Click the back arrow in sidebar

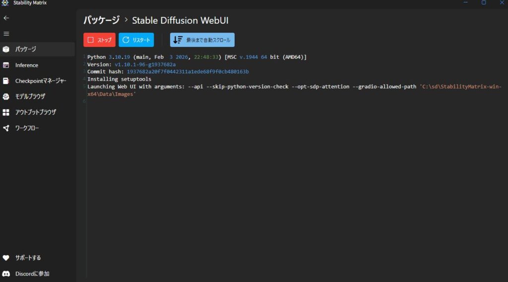[6, 18]
